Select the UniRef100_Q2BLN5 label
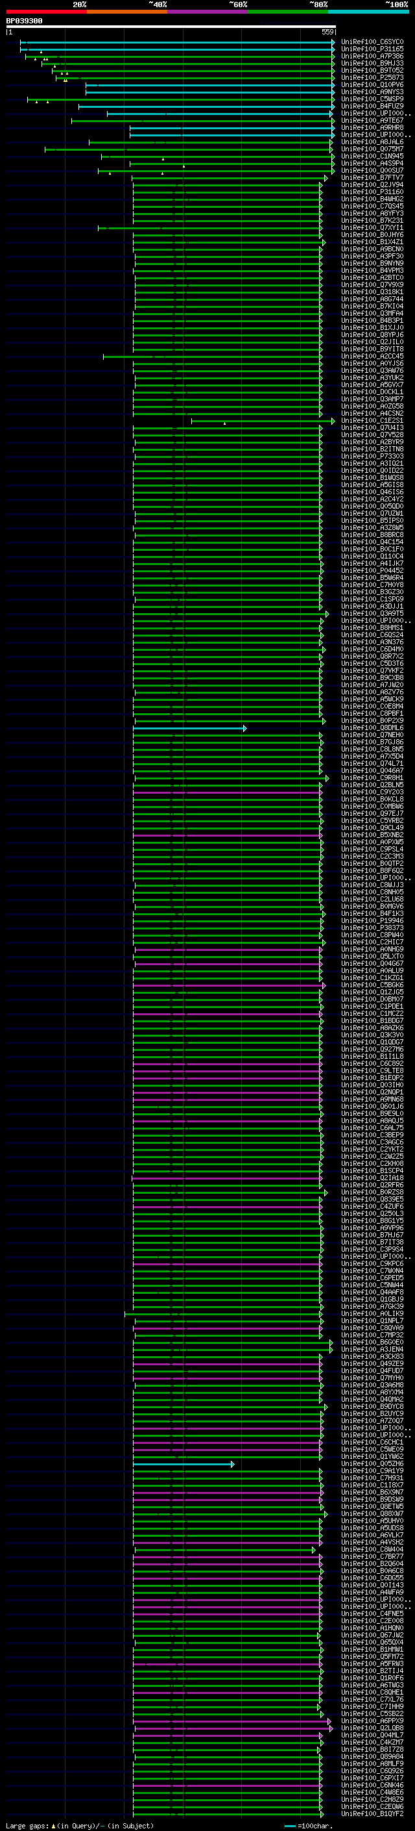Viewport: 415px width, 1831px height. pyautogui.click(x=372, y=785)
